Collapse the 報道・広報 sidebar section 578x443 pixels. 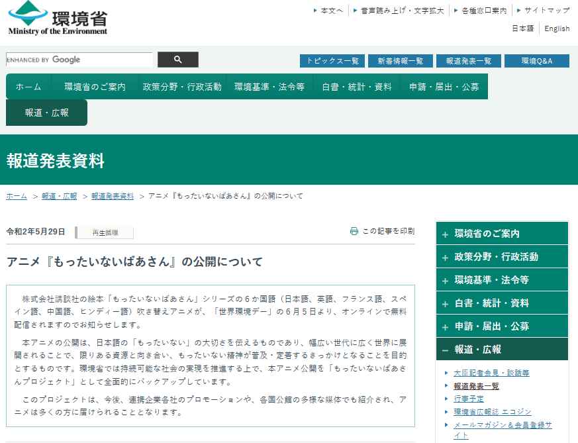445,350
